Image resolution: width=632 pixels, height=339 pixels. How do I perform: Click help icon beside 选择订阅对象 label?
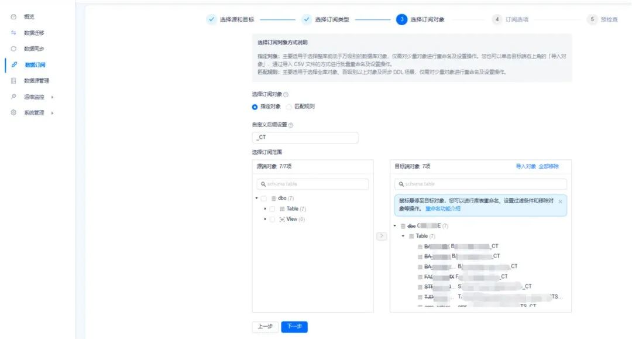coord(286,95)
